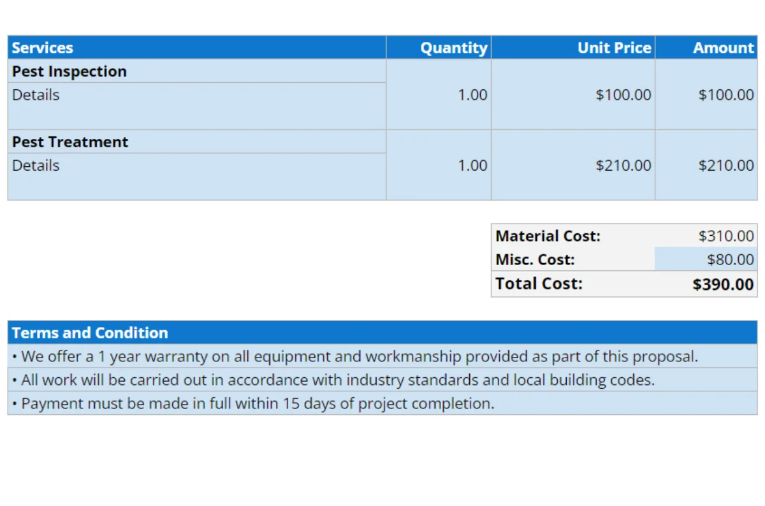Click the Details cell under Pest Inspection
The width and height of the screenshot is (765, 506).
tap(35, 94)
